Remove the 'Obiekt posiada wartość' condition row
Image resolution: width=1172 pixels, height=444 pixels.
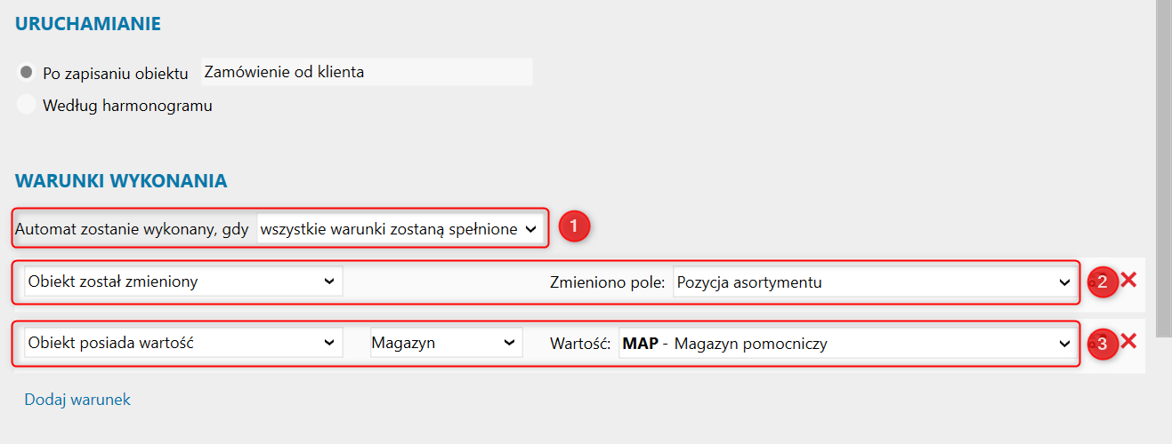coord(1128,341)
